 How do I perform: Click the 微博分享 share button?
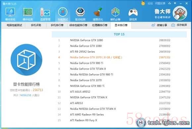159,25
